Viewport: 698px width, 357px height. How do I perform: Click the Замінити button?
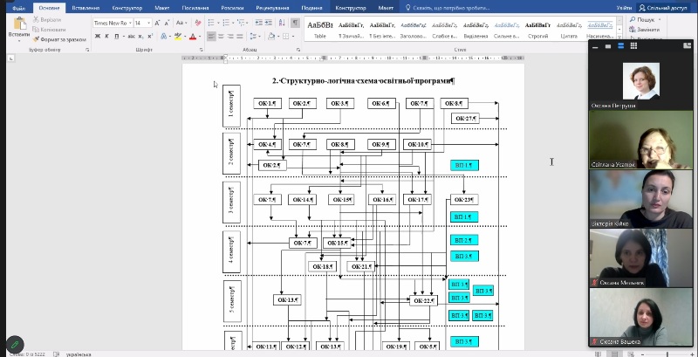(648, 29)
